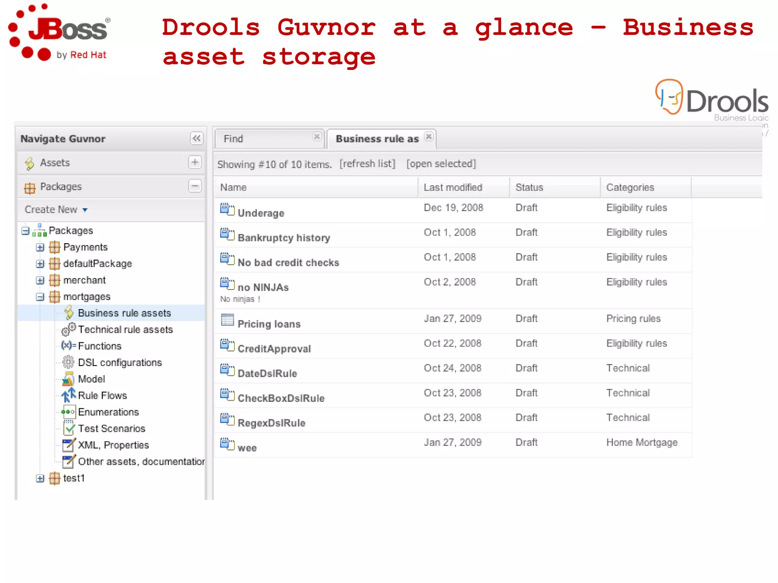Close the Business rule assets tab
This screenshot has width=778, height=583.
(x=429, y=136)
